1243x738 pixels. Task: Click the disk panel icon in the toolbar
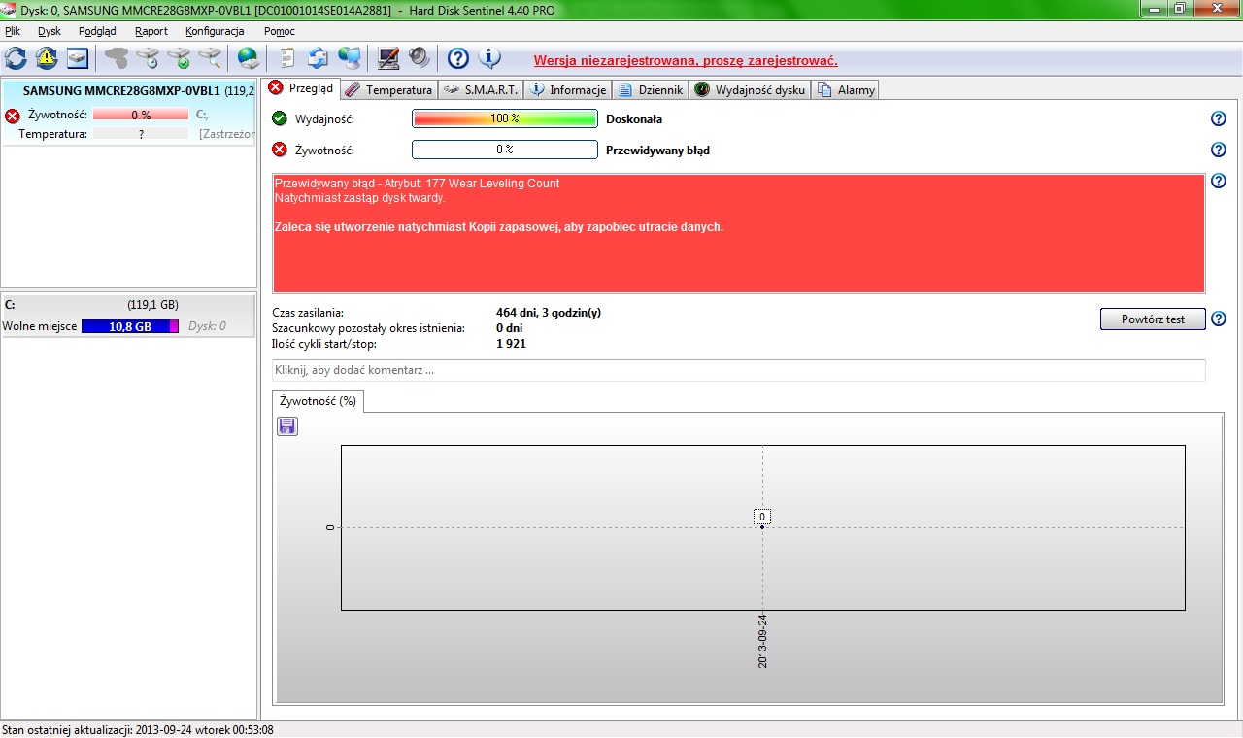78,58
